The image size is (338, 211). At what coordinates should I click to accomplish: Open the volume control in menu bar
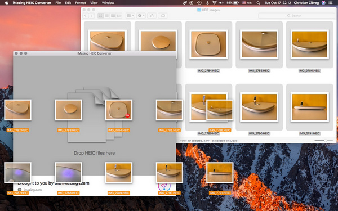[x=221, y=3]
